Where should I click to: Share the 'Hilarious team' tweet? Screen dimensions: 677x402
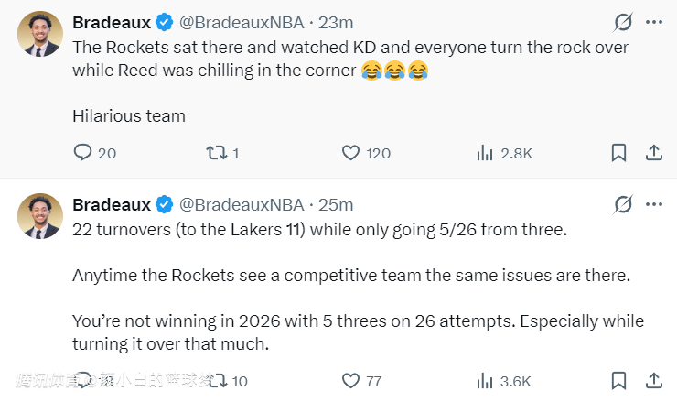click(x=654, y=153)
